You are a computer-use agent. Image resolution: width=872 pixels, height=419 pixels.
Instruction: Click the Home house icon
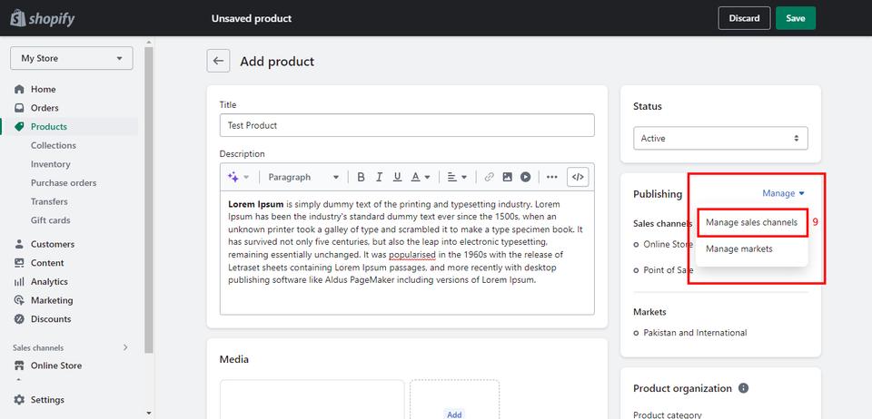pyautogui.click(x=19, y=90)
